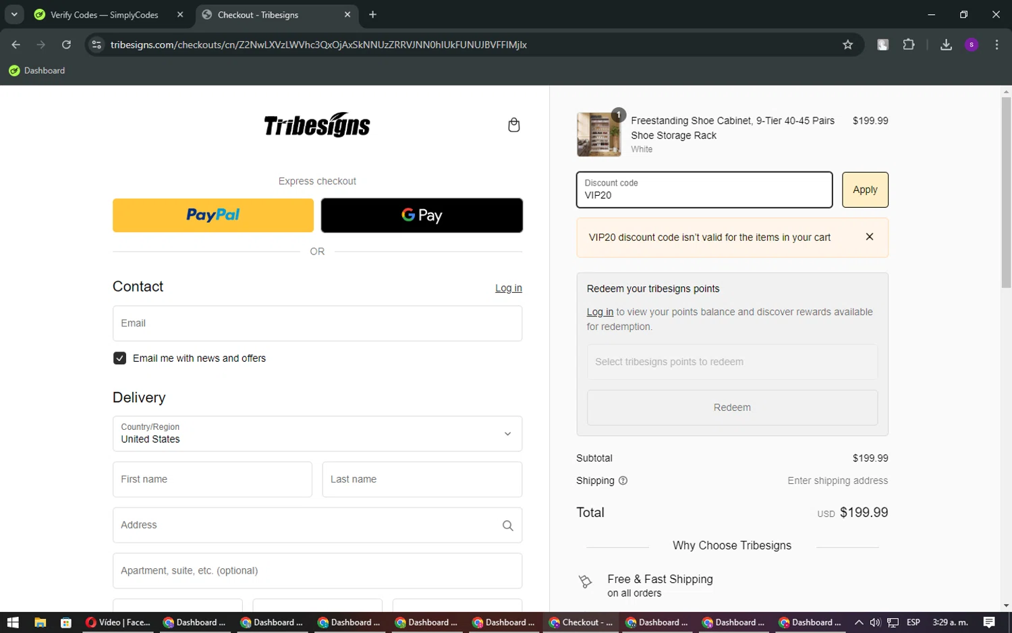1012x633 pixels.
Task: Click the product title Freestanding Shoe Cabinet
Action: point(733,128)
